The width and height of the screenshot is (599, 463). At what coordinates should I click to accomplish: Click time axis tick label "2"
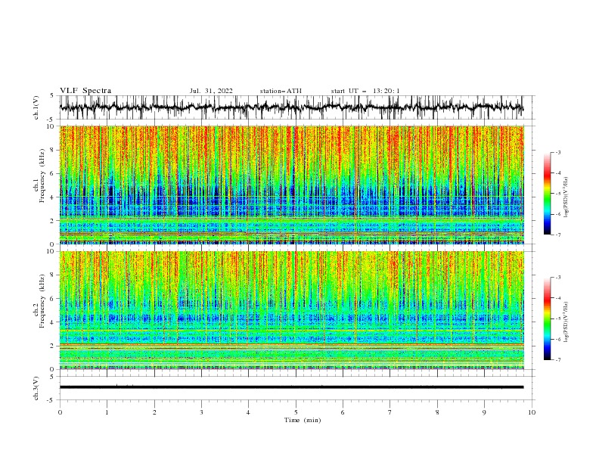click(154, 412)
